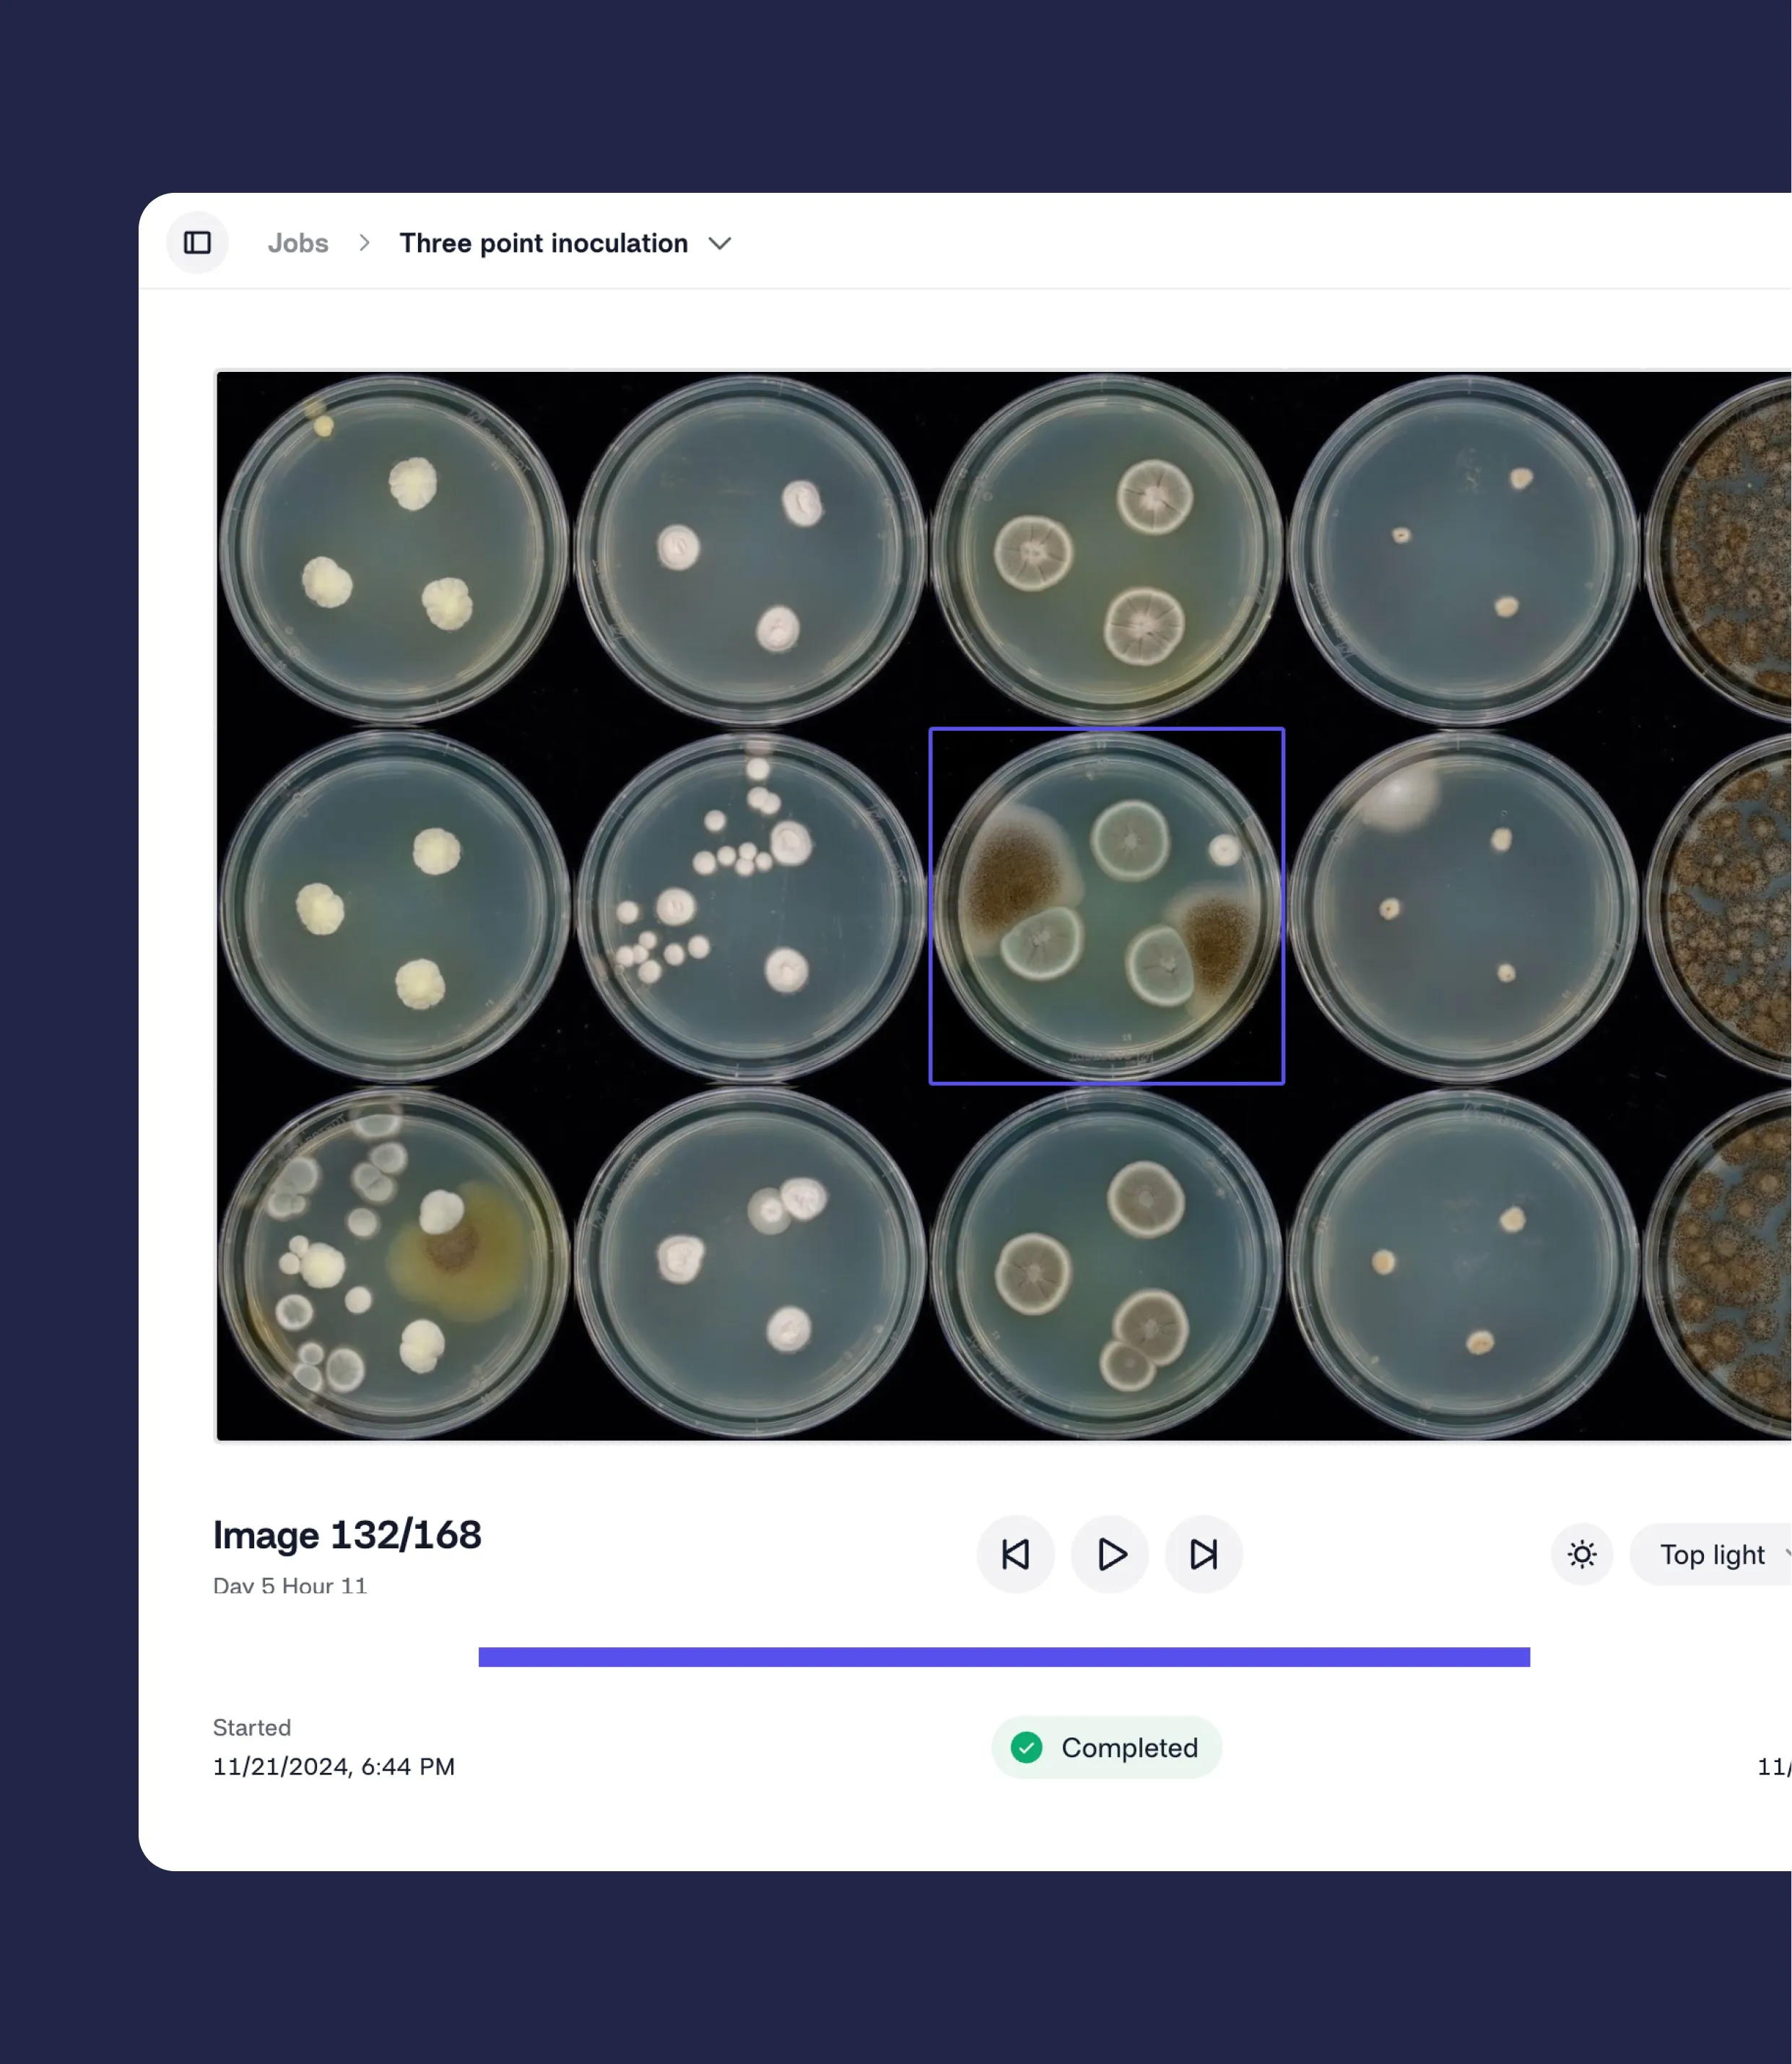Select the highlighted center petri dish
Screen dimensions: 1792x2064
tap(1106, 906)
